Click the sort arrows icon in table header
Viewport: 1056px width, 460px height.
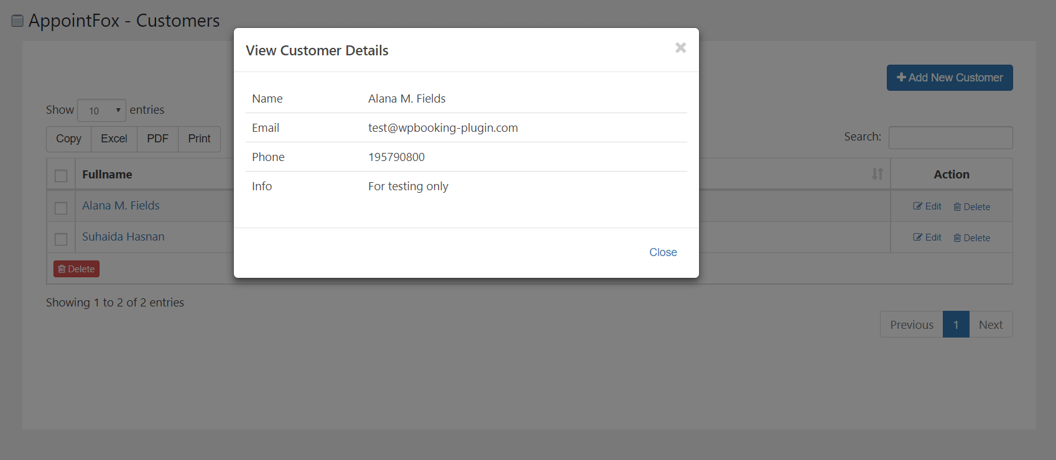(877, 174)
